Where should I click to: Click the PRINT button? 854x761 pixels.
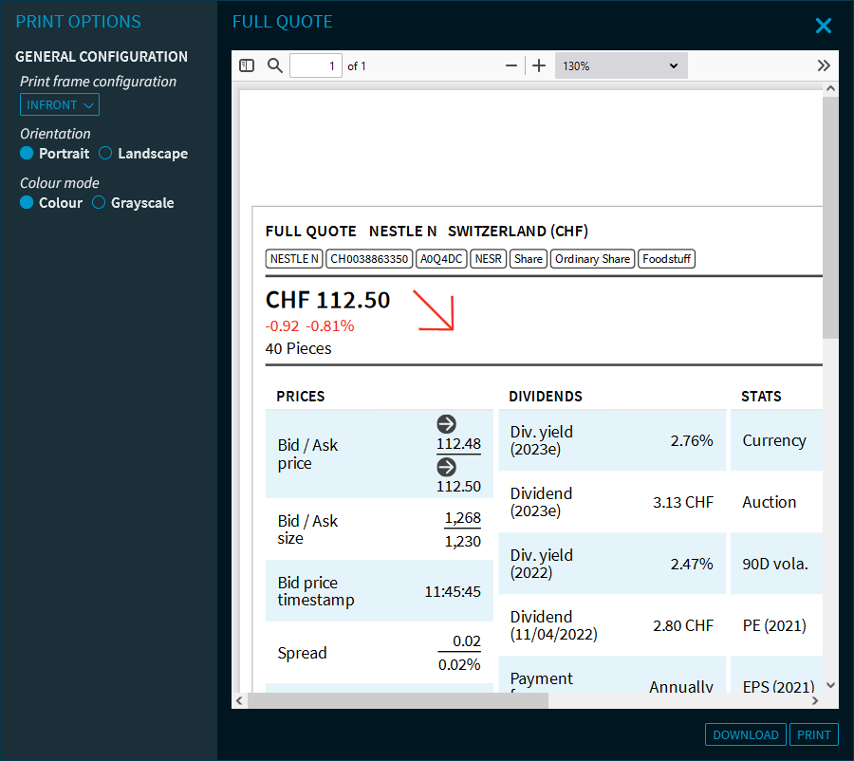[814, 734]
